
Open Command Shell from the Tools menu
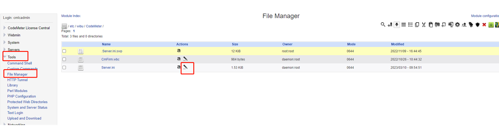pos(19,63)
